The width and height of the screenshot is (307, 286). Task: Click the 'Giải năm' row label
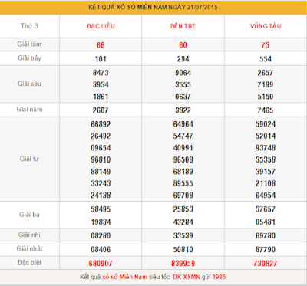[29, 110]
